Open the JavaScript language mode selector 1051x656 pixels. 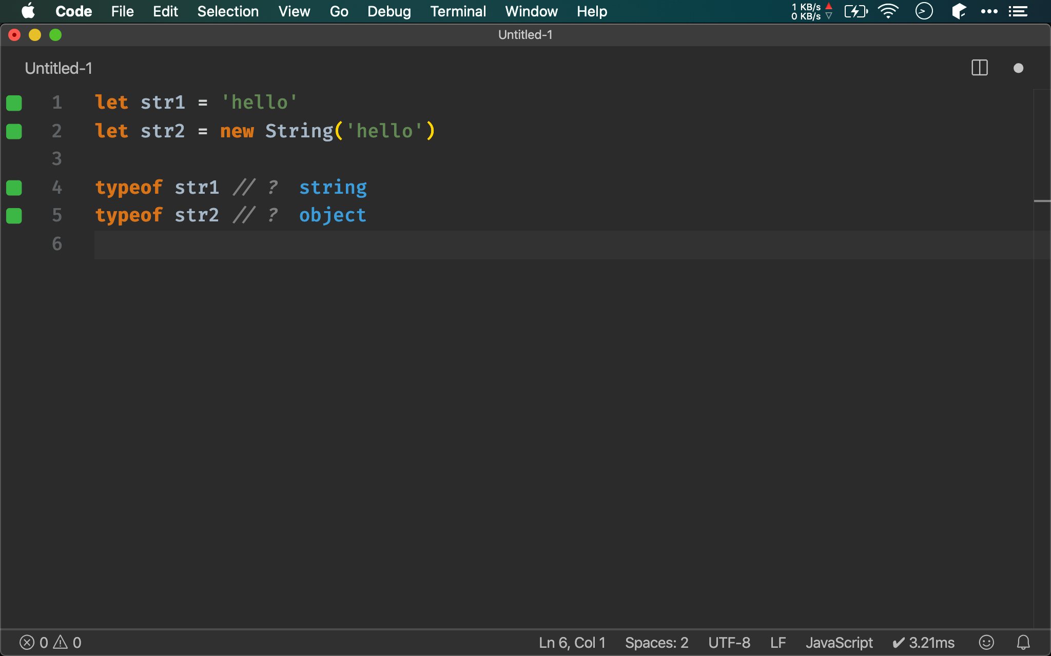coord(839,642)
